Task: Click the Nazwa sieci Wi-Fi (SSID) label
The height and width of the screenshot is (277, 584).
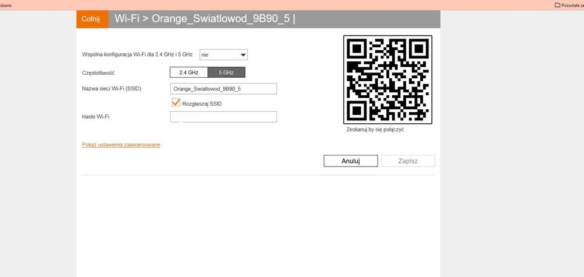Action: coord(111,89)
